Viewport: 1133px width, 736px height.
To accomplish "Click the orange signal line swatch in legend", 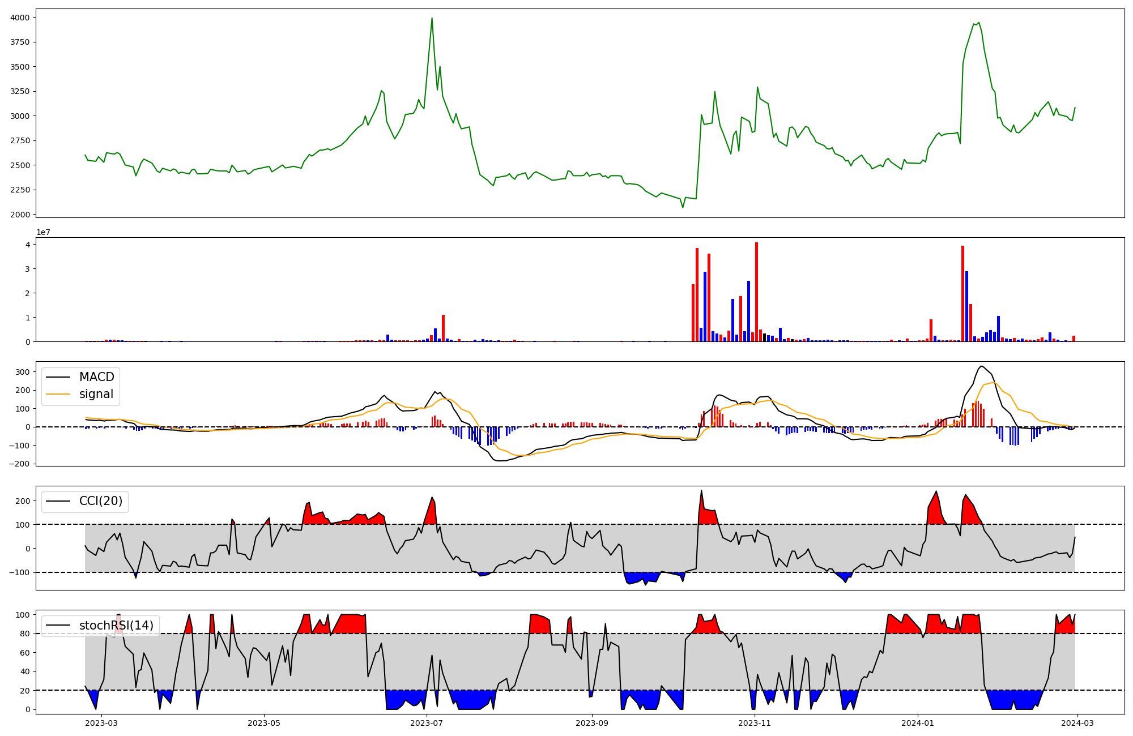I will tap(58, 394).
